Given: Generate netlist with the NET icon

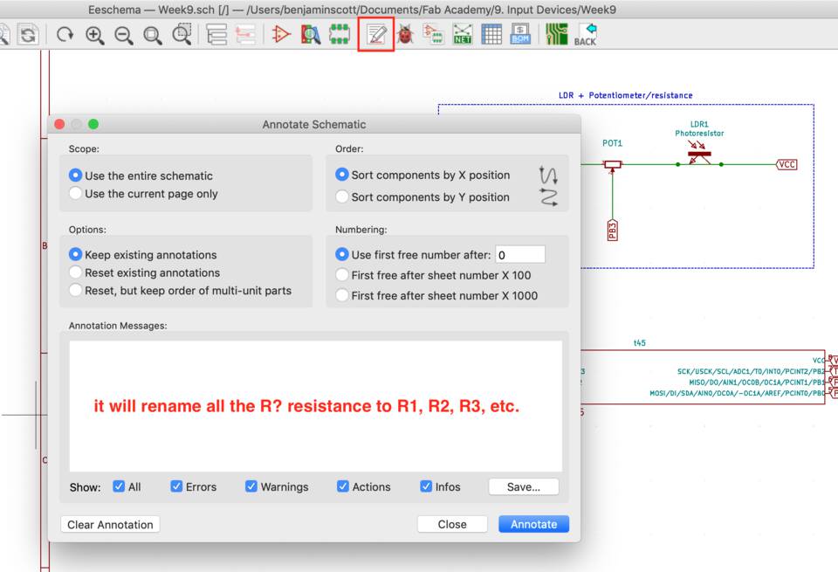Looking at the screenshot, I should [x=463, y=34].
